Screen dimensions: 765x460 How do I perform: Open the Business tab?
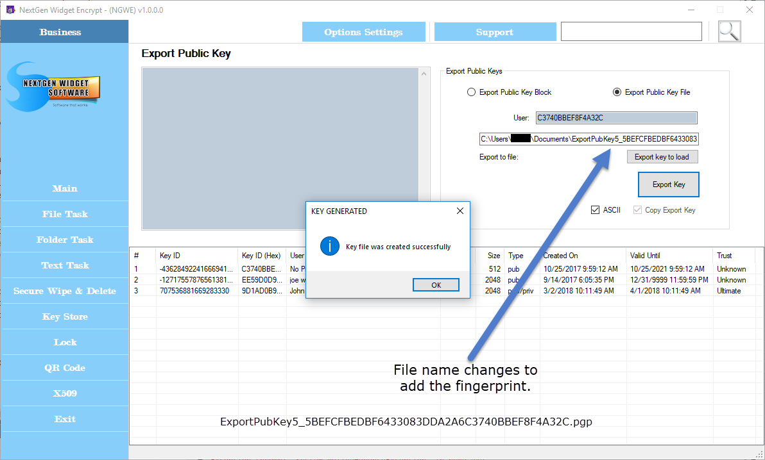[64, 31]
